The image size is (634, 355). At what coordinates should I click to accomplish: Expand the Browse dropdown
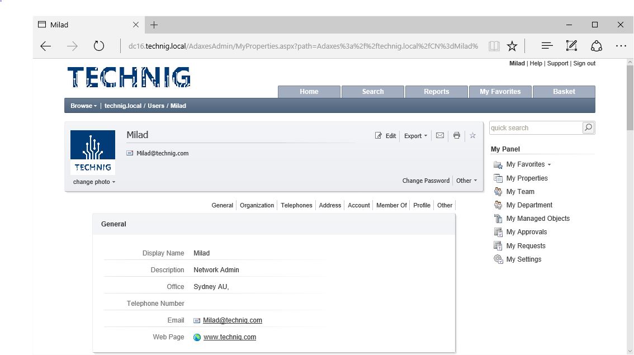(x=84, y=106)
